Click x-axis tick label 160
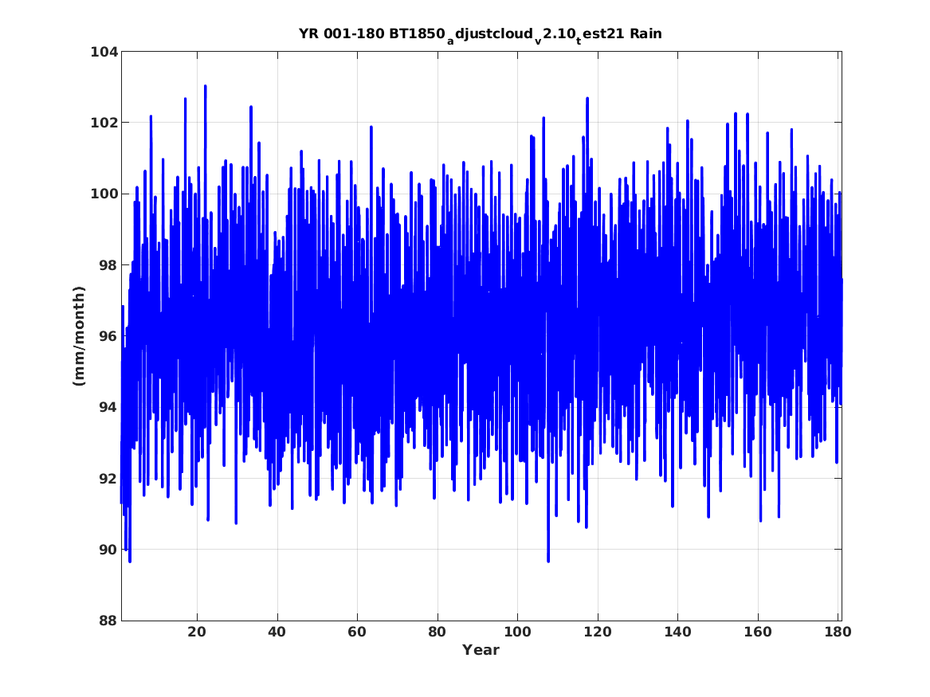Image resolution: width=930 pixels, height=697 pixels. [x=758, y=632]
